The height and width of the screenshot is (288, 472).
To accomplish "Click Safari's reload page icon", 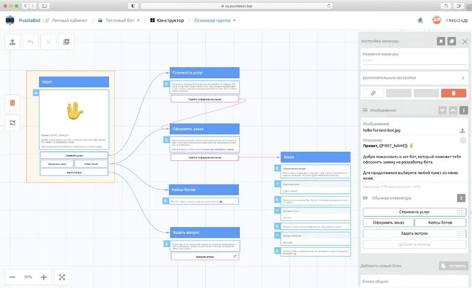I will 329,6.
